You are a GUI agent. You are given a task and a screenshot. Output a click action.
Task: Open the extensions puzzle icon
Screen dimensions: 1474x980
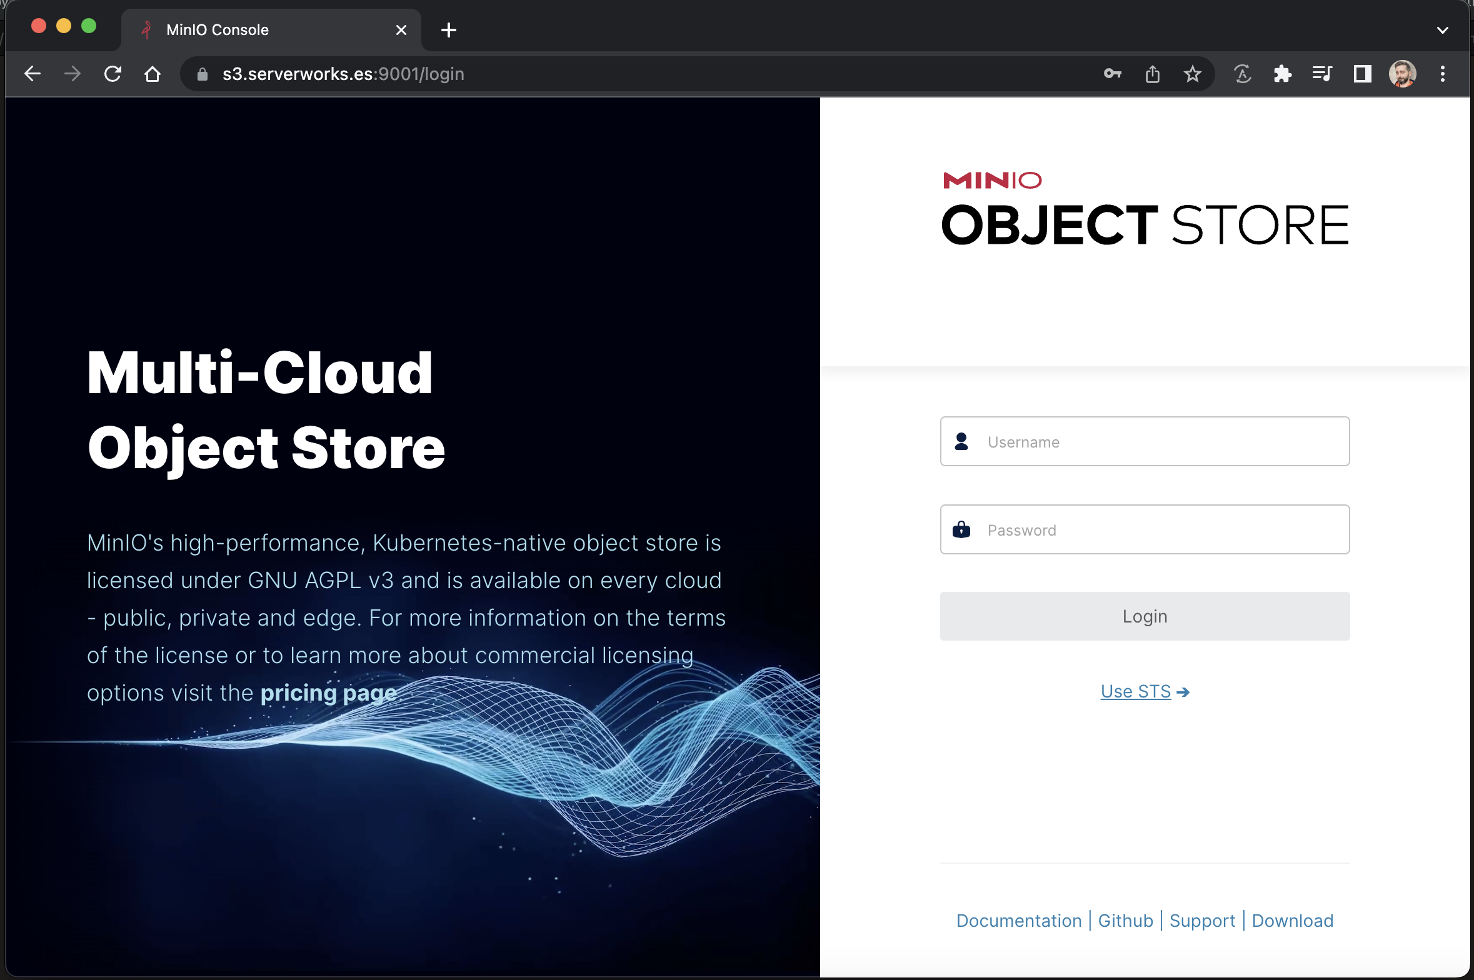(x=1282, y=74)
